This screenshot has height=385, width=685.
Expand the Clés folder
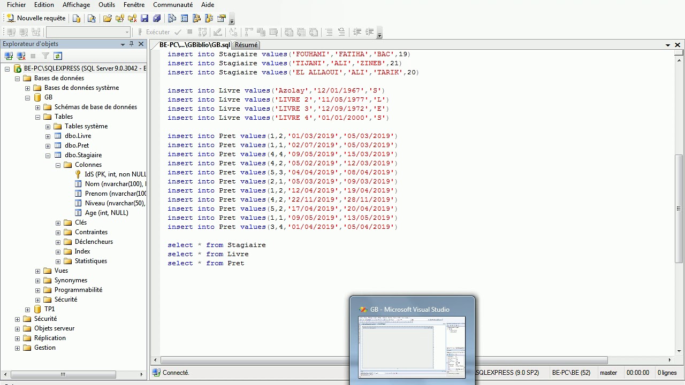pos(58,222)
